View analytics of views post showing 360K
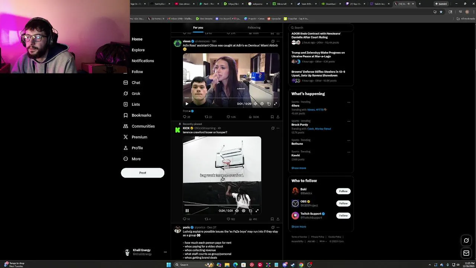Image resolution: width=476 pixels, height=268 pixels. tap(254, 117)
